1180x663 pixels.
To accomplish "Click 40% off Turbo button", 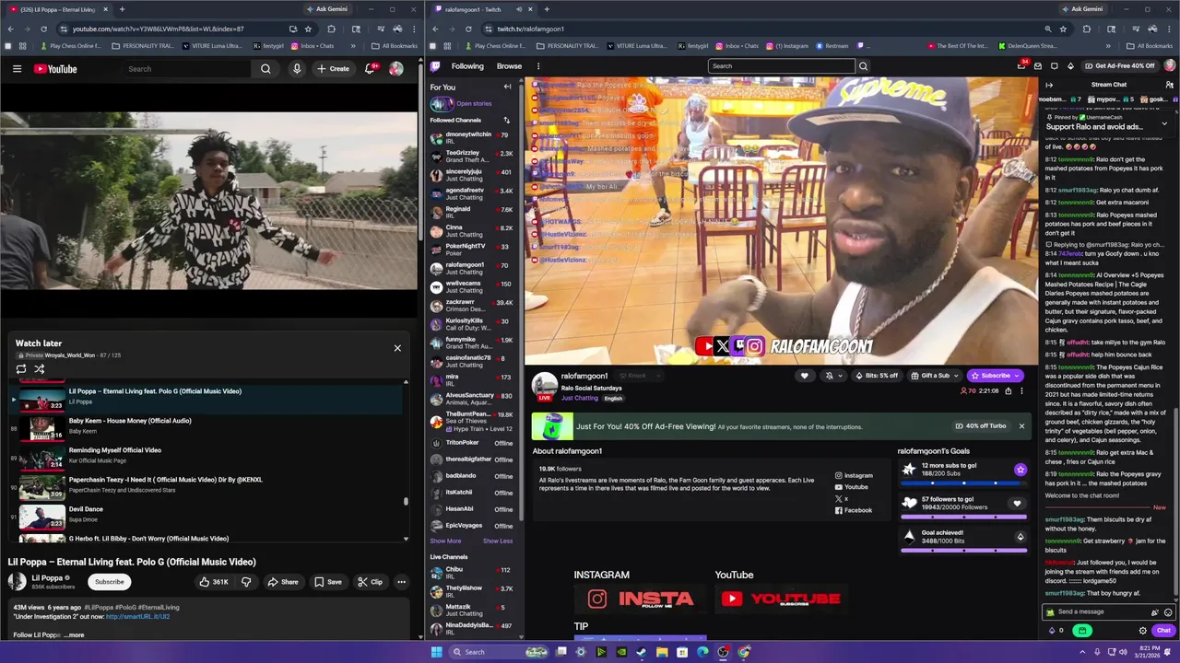I will pos(981,426).
